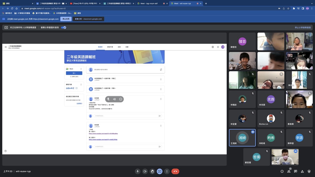Click the announce something to class field

coord(126,70)
